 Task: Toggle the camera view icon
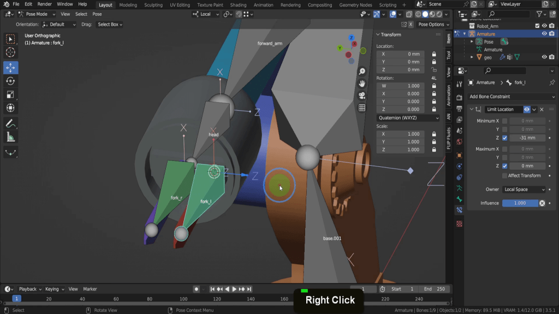362,95
